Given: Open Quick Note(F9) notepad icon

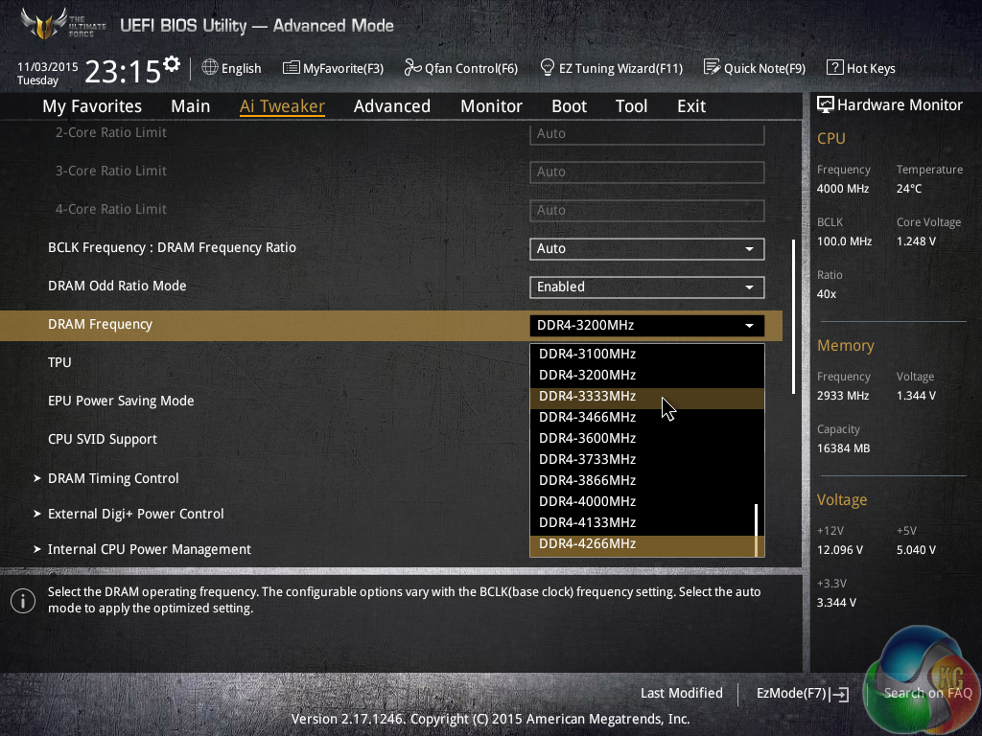Looking at the screenshot, I should (x=712, y=68).
